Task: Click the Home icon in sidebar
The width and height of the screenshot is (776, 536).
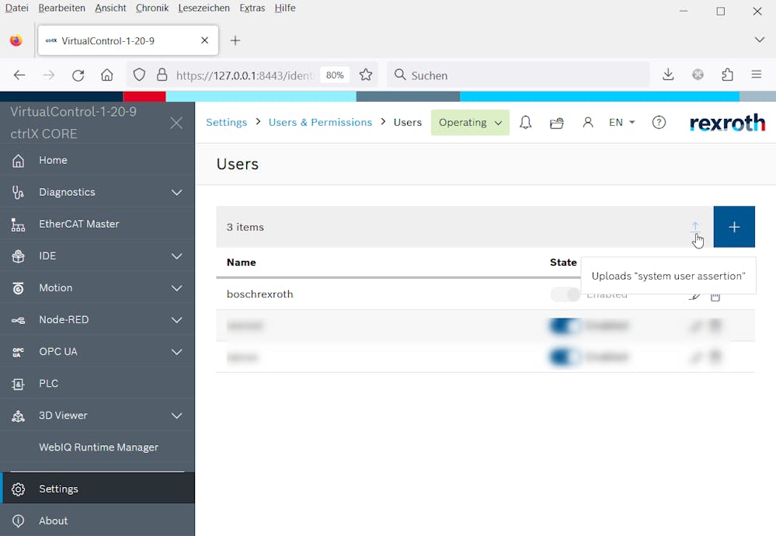Action: coord(19,160)
